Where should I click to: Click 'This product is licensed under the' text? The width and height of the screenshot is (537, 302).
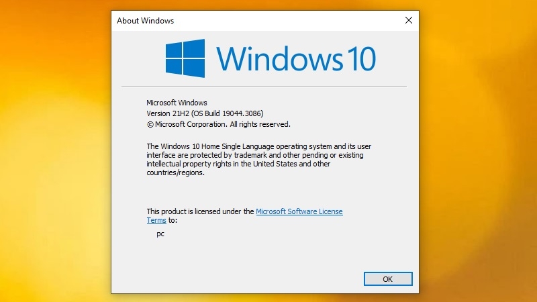pyautogui.click(x=200, y=211)
